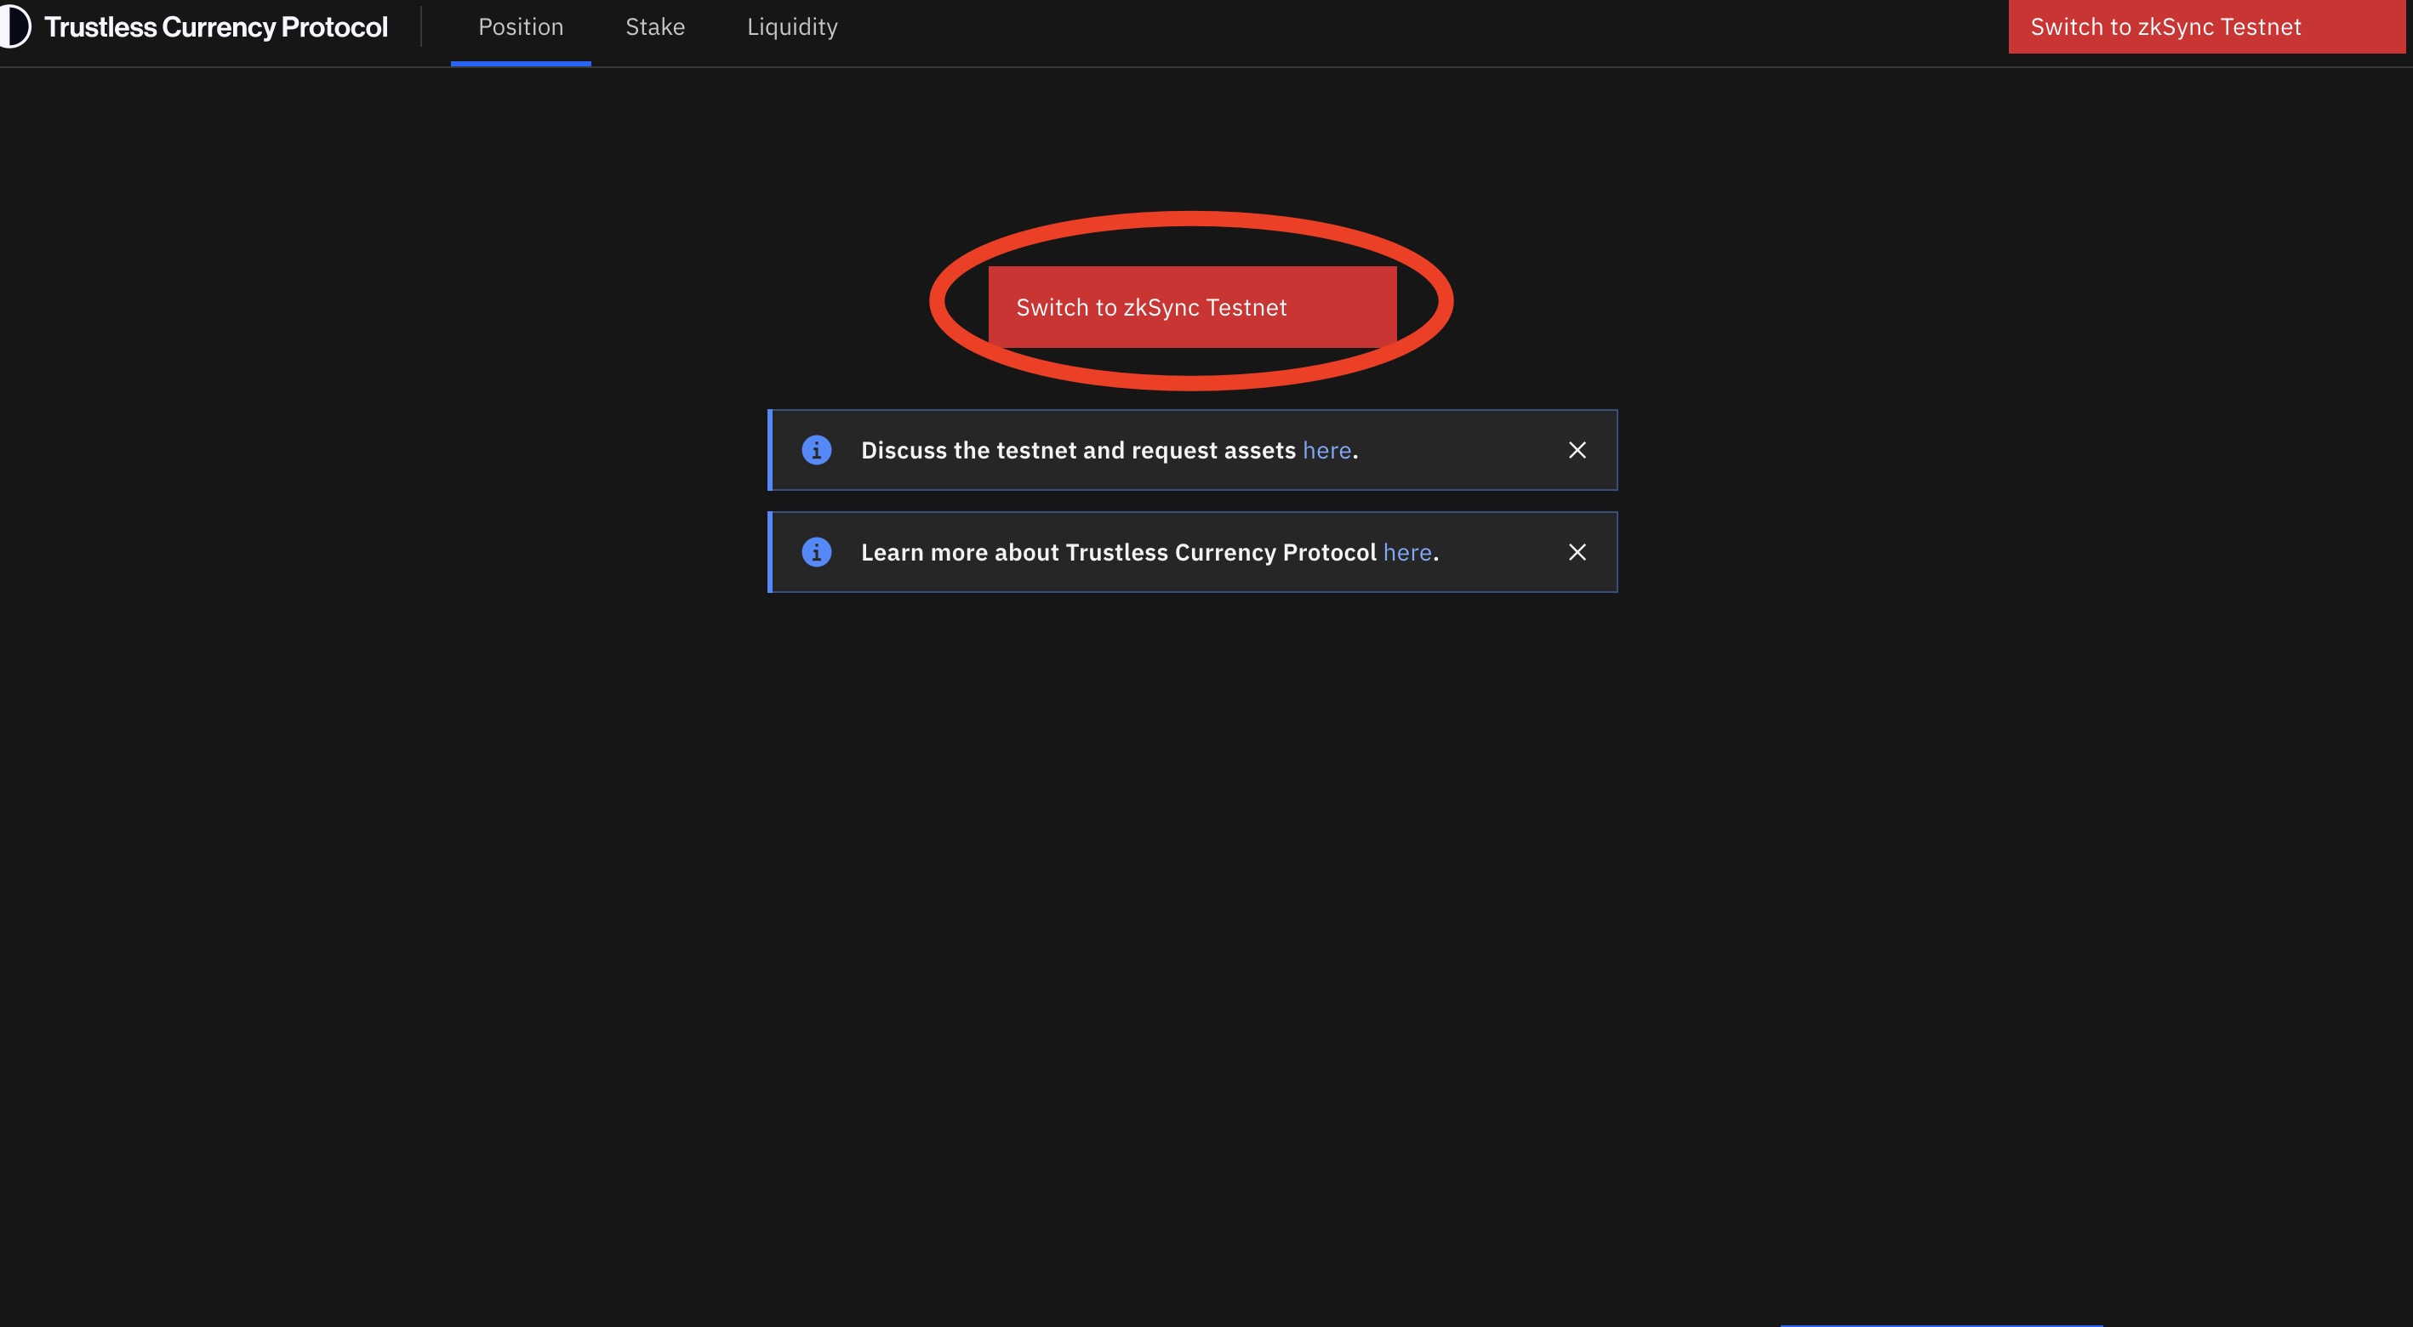This screenshot has width=2413, height=1327.
Task: Click the blue underline beneath the Position tab
Action: click(x=521, y=64)
